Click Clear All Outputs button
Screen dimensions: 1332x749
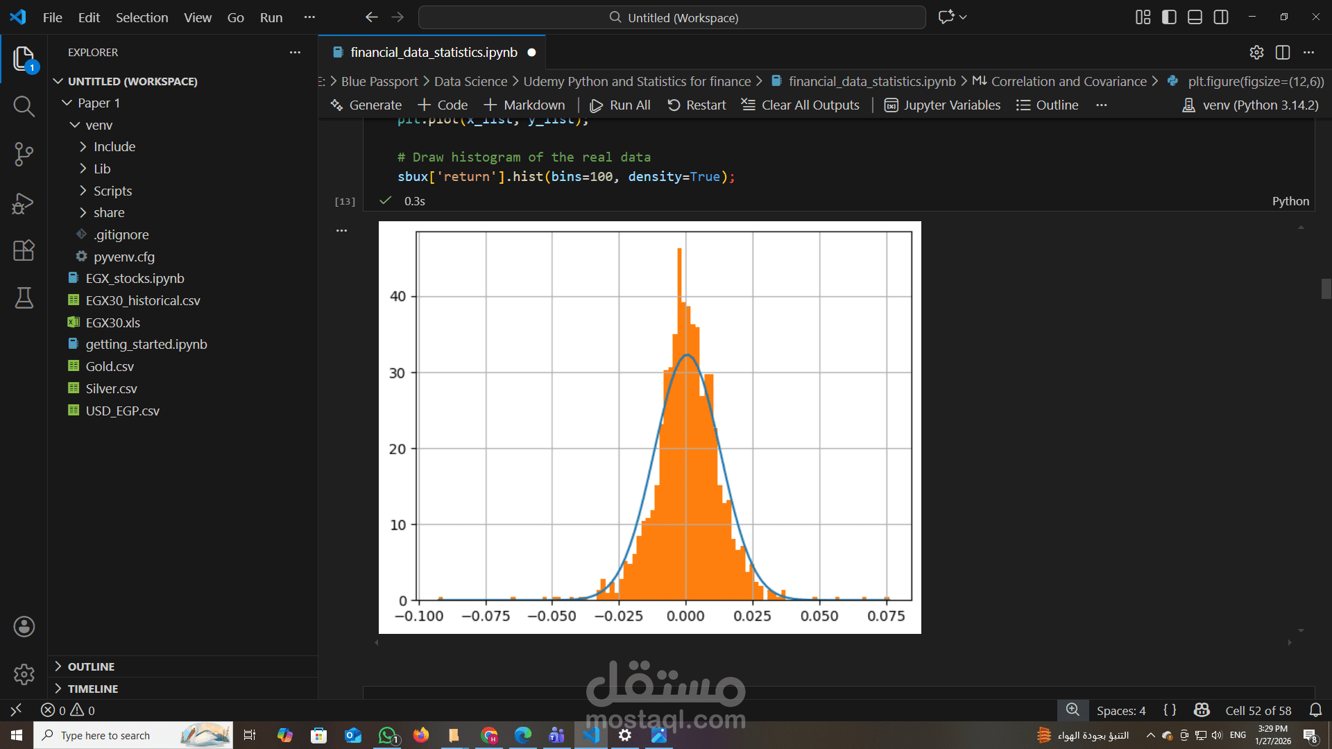801,105
